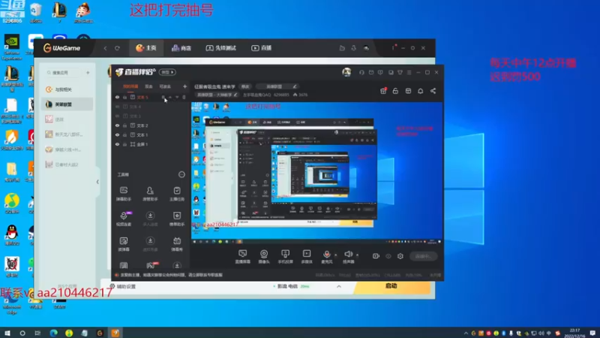Screen dimensions: 600x338
Task: Toggle the lock of 文本 1 layer
Action: pos(124,135)
